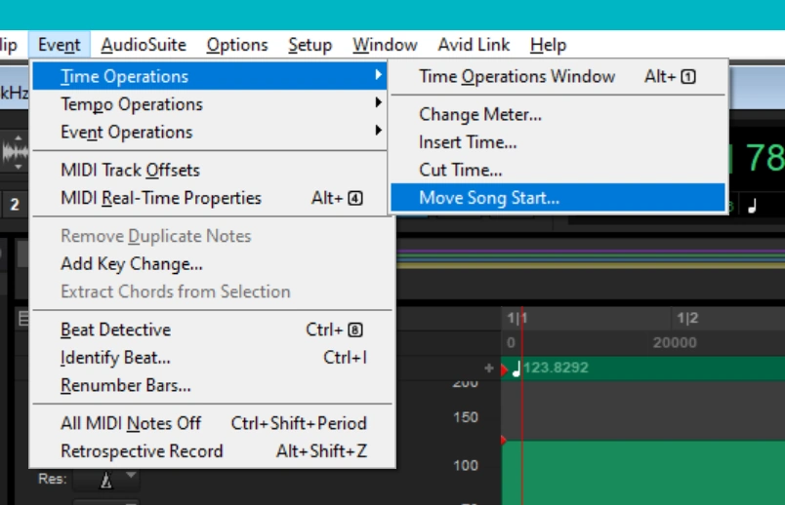Screen dimensions: 785x505
Task: Click bar 1|2 on the timeline ruler
Action: 687,319
